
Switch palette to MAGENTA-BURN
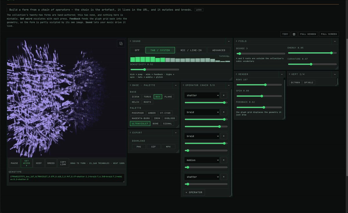141,118
